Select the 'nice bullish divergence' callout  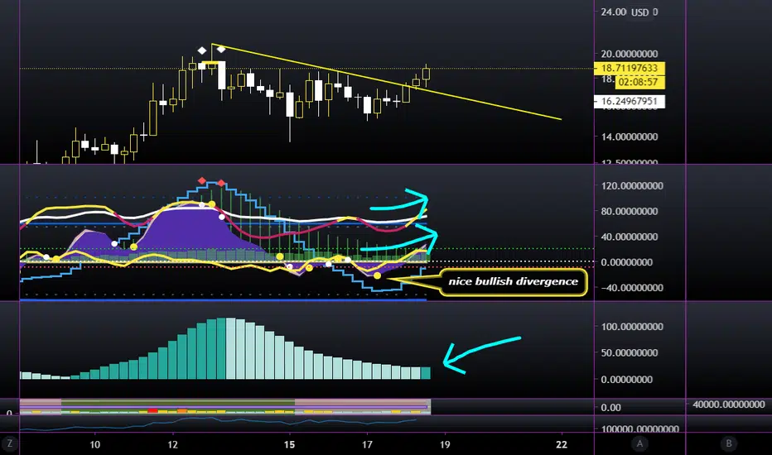(513, 282)
